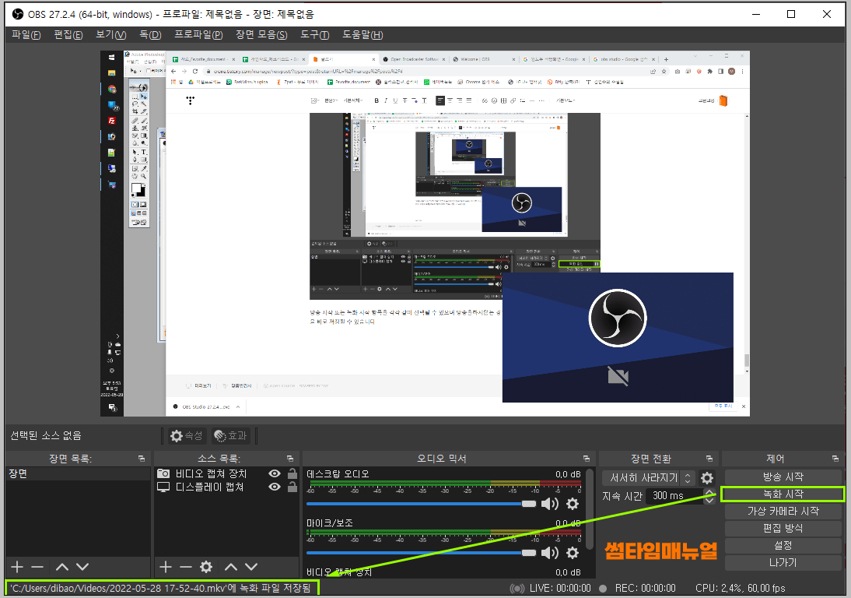The height and width of the screenshot is (598, 851).
Task: Lock the 비디오 캡쳐 장치 source
Action: pyautogui.click(x=292, y=473)
